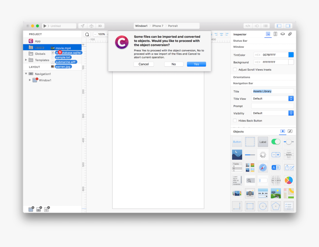
Task: Select the DatePicker object
Action: click(276, 180)
